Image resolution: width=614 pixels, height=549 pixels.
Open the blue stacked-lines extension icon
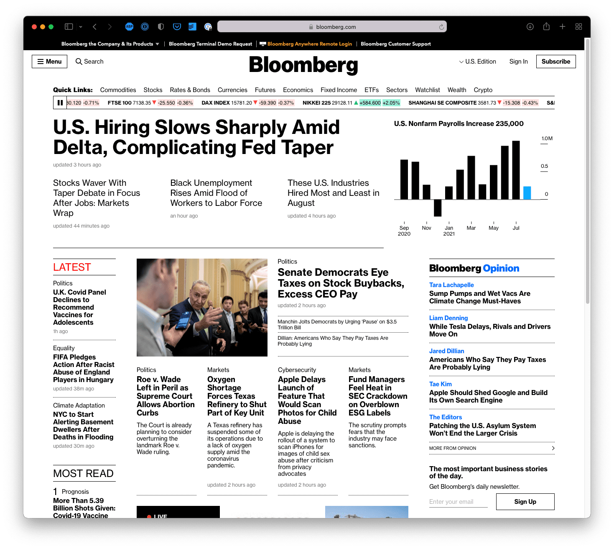click(192, 27)
